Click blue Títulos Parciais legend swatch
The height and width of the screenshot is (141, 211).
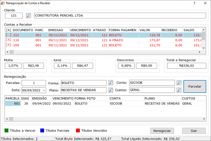[x=42, y=131]
